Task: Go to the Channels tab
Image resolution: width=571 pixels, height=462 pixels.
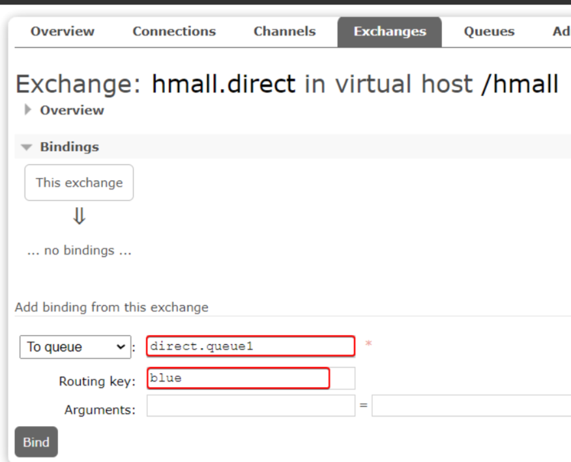Action: point(284,31)
